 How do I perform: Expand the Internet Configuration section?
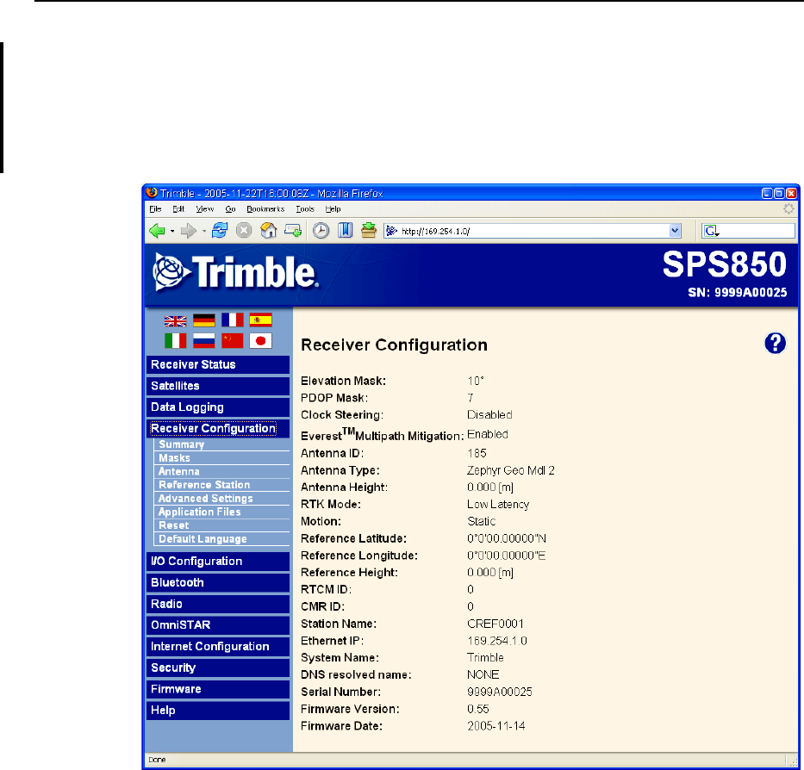pos(218,647)
